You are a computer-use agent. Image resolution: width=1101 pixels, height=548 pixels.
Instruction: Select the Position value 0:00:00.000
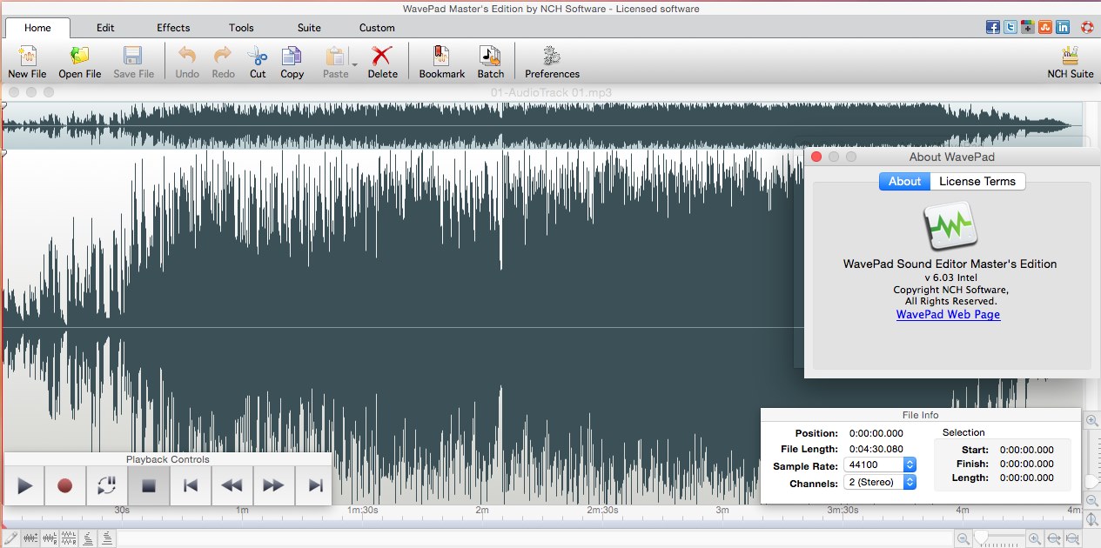click(x=876, y=433)
